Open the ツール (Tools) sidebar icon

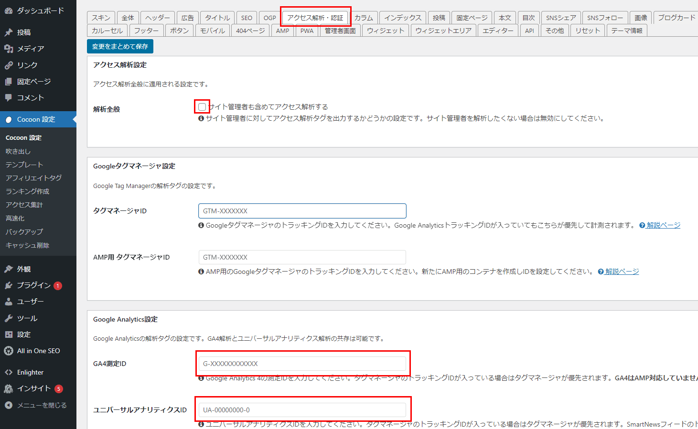click(x=10, y=318)
